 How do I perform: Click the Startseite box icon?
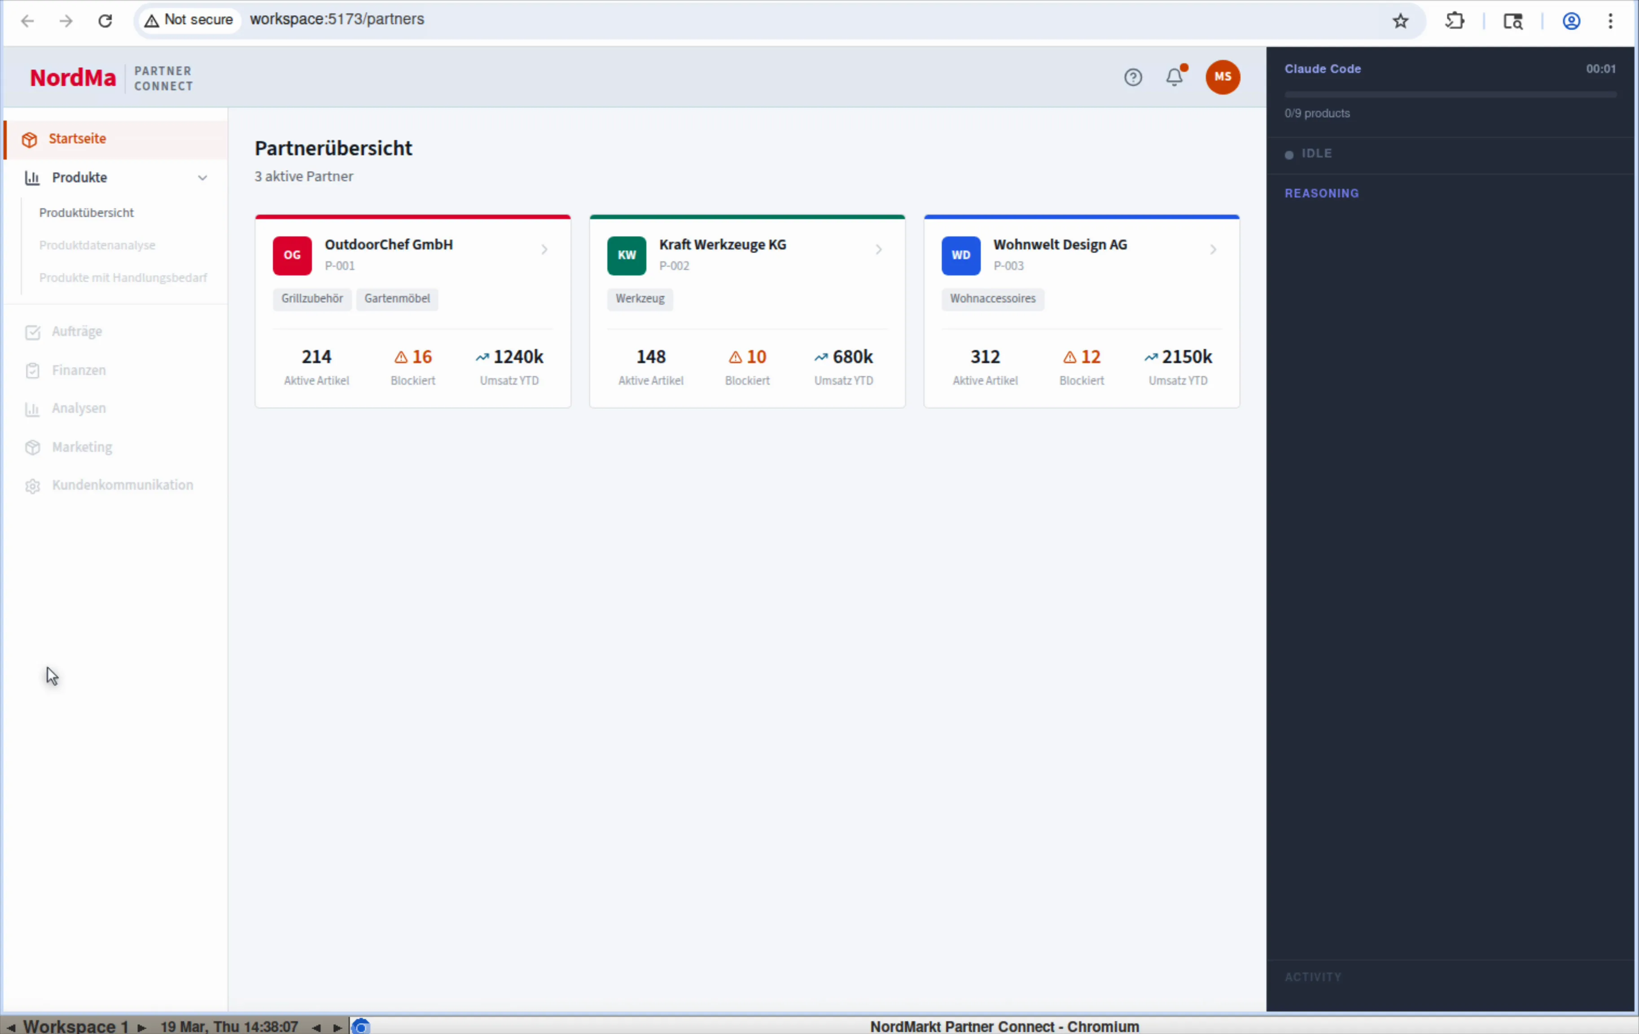click(x=29, y=140)
